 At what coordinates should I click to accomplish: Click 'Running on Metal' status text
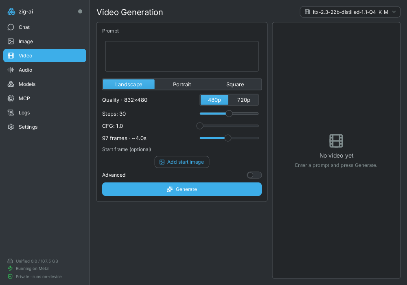[33, 269]
